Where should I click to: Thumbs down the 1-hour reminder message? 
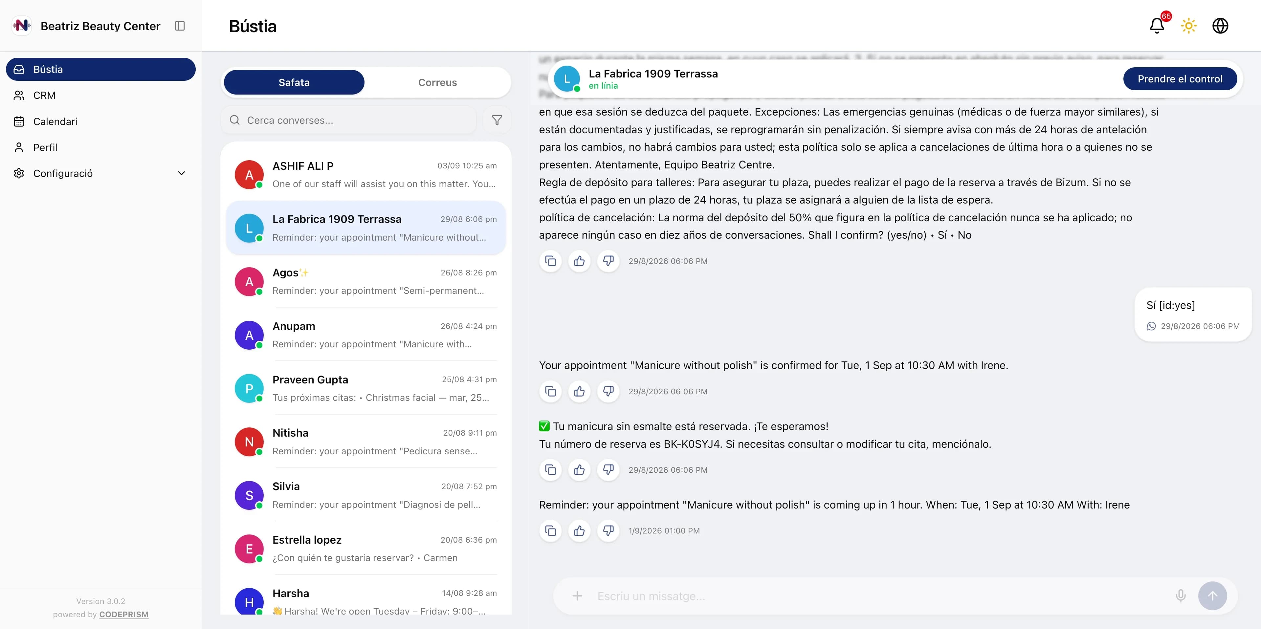pos(608,531)
